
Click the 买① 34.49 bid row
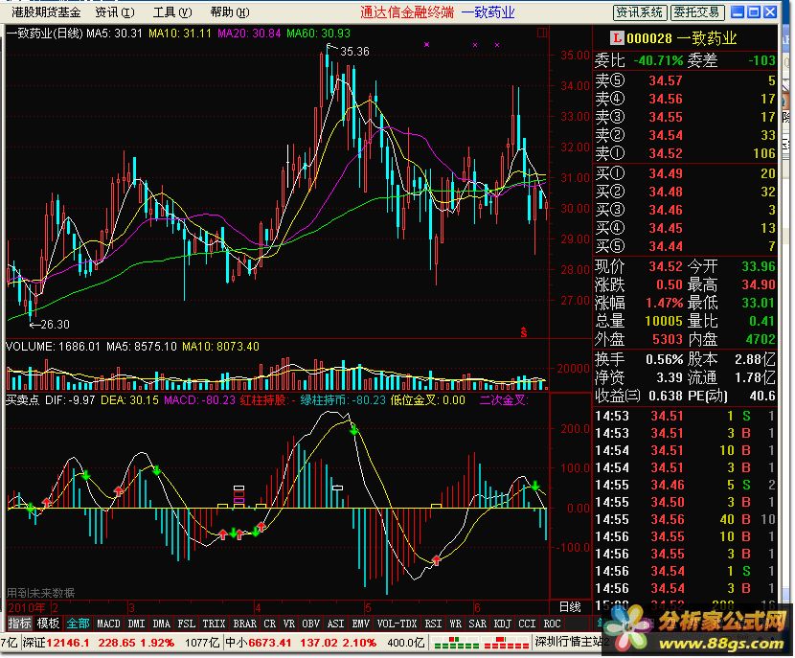685,174
